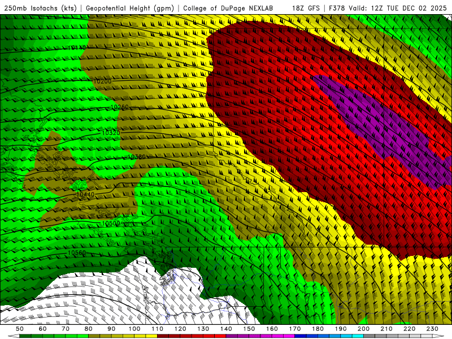This screenshot has height=339, width=452.
Task: Select the 'Geopotential Height (gpm)' header label
Action: (x=130, y=8)
